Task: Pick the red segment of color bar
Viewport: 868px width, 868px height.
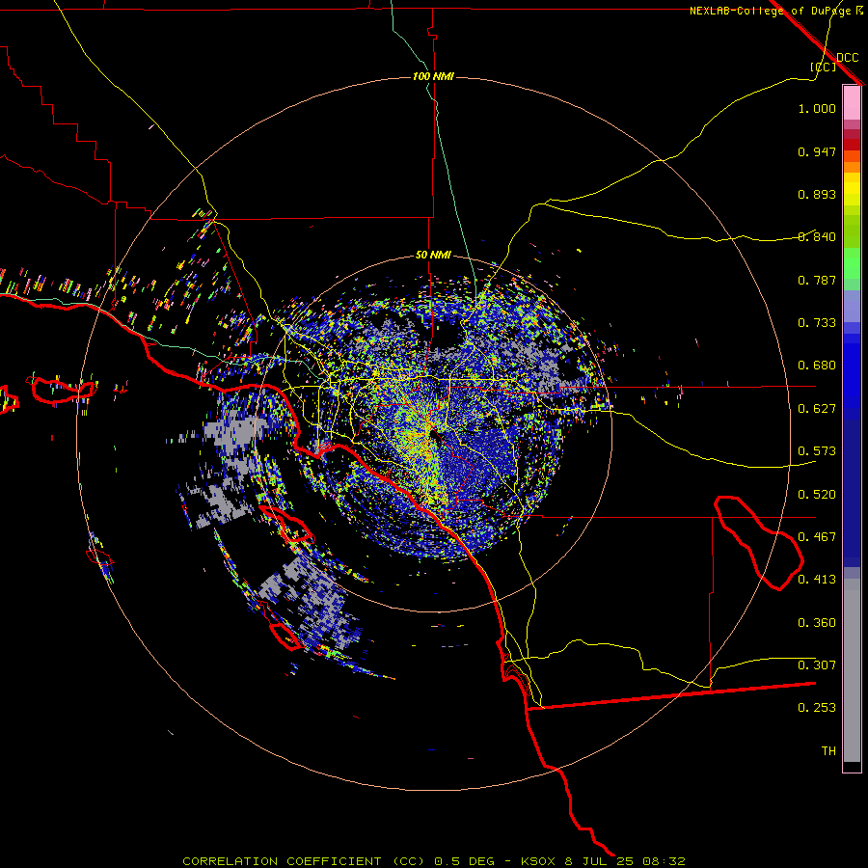Action: [x=852, y=145]
